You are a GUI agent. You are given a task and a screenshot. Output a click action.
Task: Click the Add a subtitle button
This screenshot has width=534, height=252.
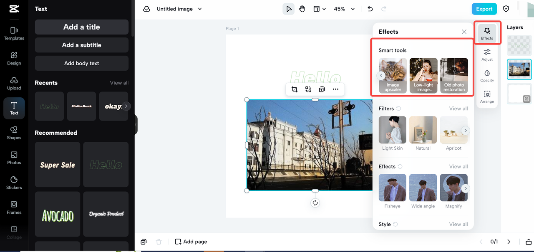(x=82, y=45)
